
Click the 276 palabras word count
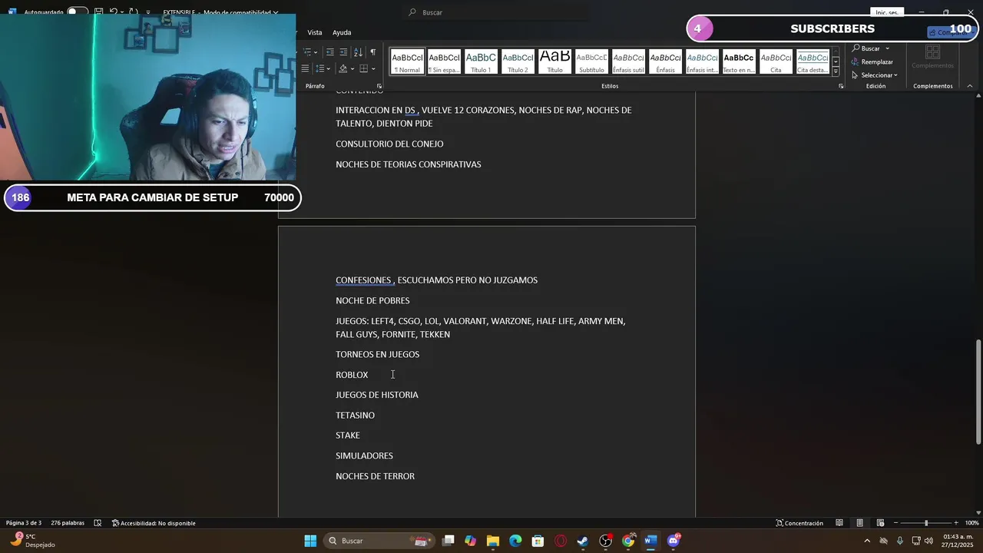click(68, 523)
